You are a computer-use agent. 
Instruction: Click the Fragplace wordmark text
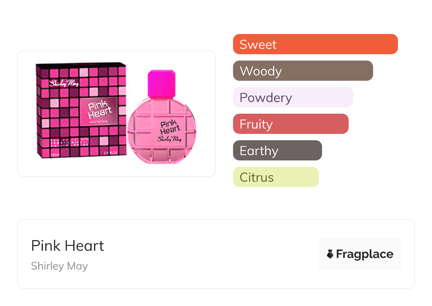[x=365, y=254]
